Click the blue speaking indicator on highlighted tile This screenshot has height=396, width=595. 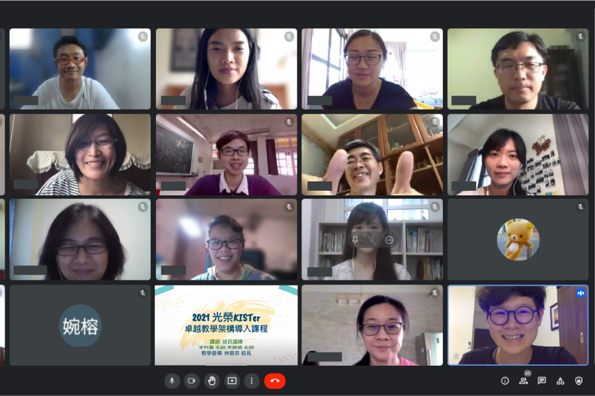click(580, 293)
